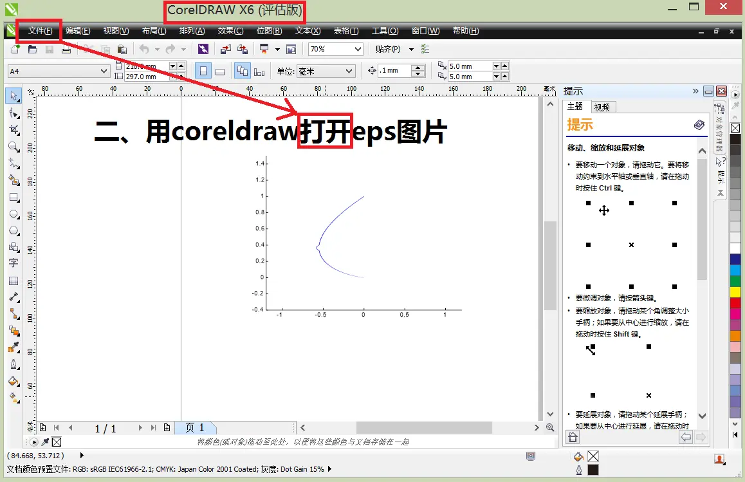Click the Paste clipboard icon
Image resolution: width=745 pixels, height=482 pixels.
point(122,49)
